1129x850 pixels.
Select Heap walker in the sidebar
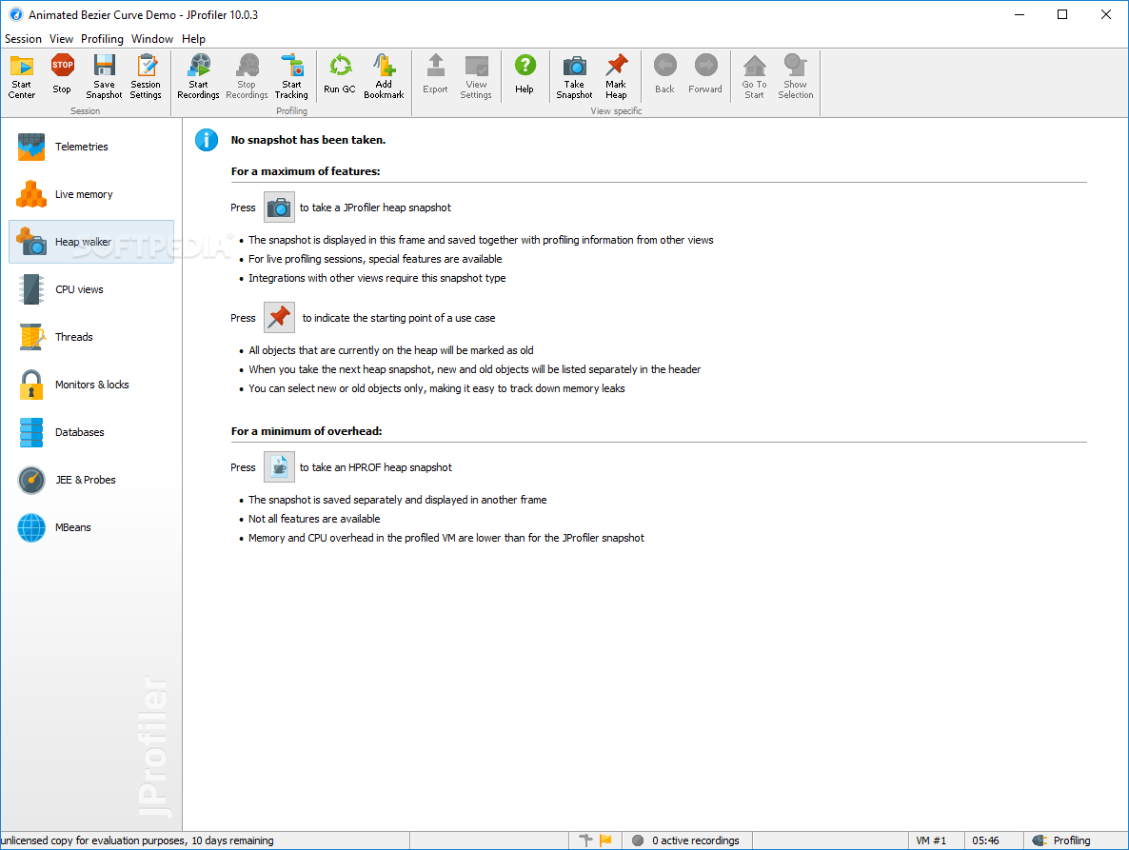[91, 242]
